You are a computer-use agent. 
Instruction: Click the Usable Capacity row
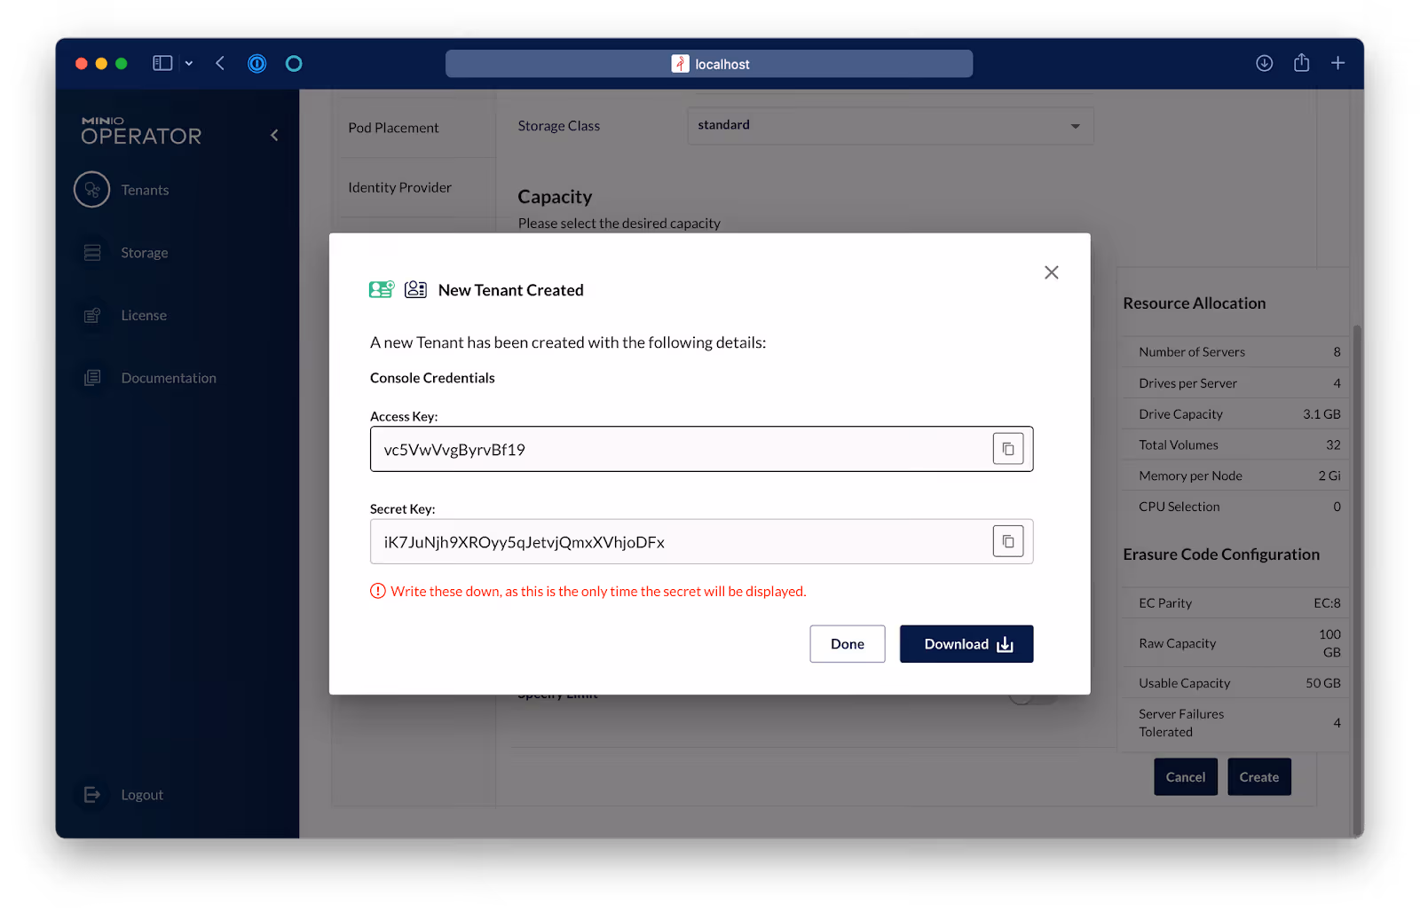pyautogui.click(x=1235, y=683)
